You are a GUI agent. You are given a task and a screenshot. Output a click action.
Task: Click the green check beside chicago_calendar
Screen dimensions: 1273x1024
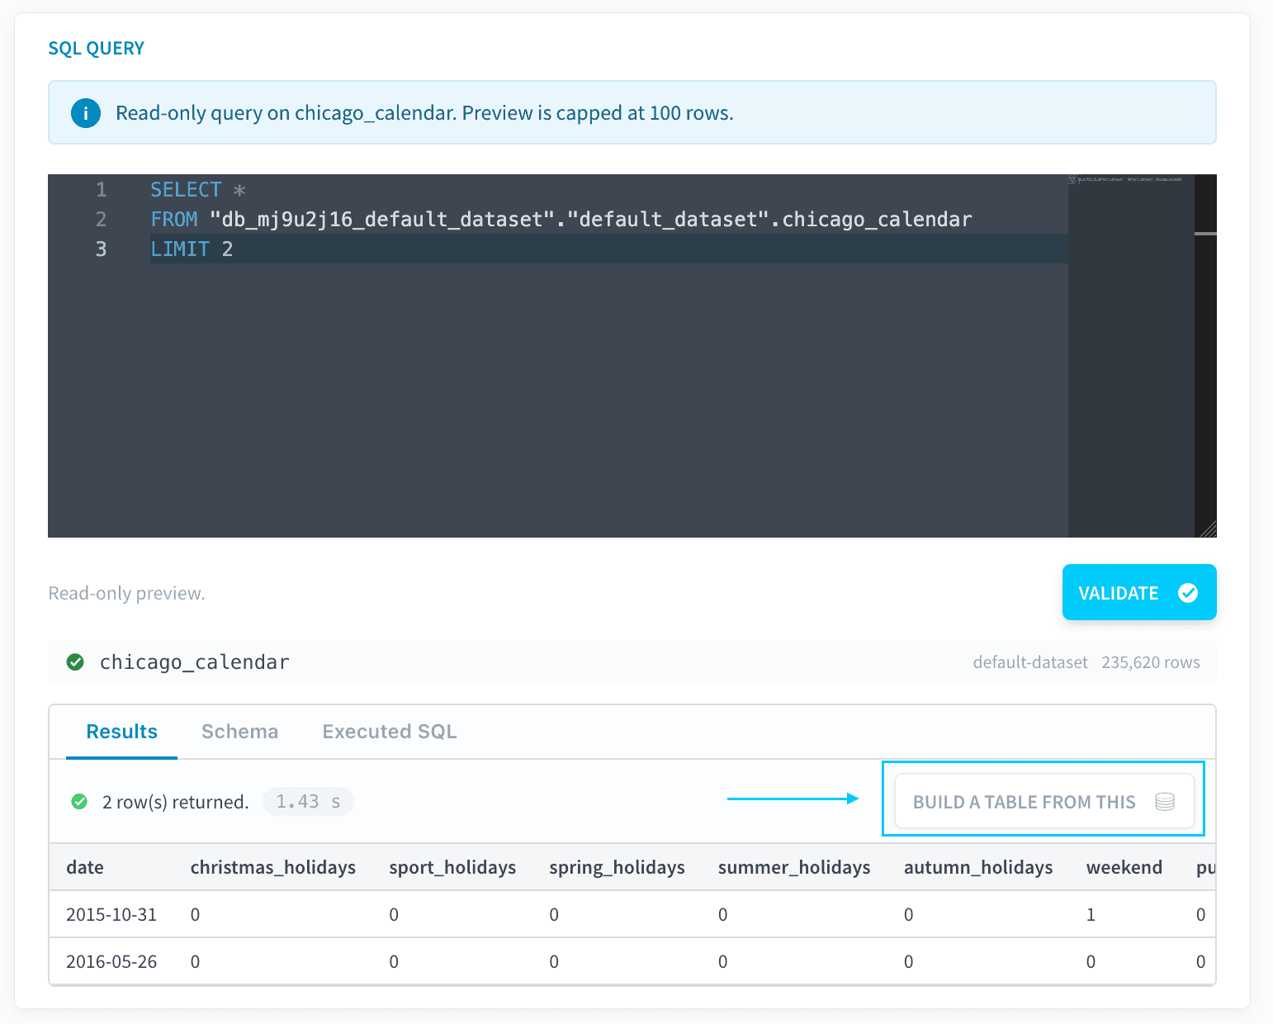75,662
